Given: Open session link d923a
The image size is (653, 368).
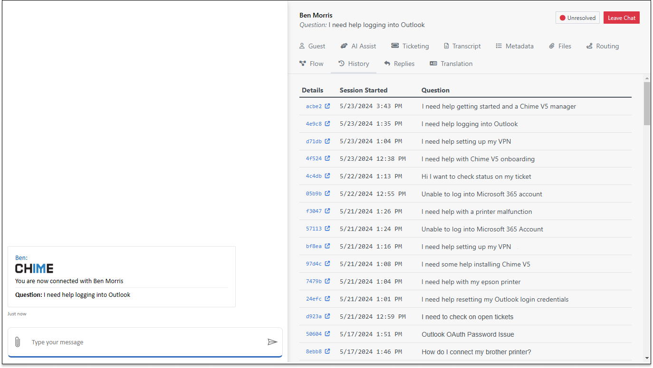Looking at the screenshot, I should [x=314, y=317].
